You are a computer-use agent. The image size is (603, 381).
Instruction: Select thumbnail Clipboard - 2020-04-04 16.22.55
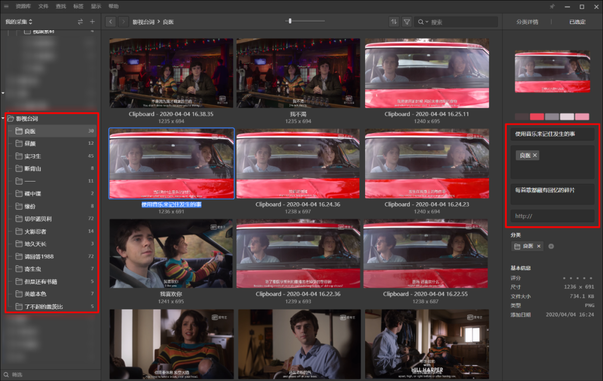[x=425, y=254]
